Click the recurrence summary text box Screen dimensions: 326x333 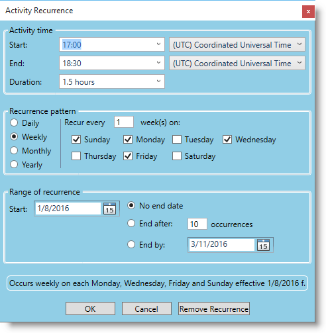(158, 283)
